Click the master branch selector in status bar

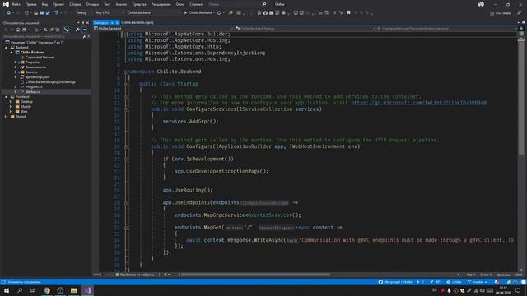(478, 282)
